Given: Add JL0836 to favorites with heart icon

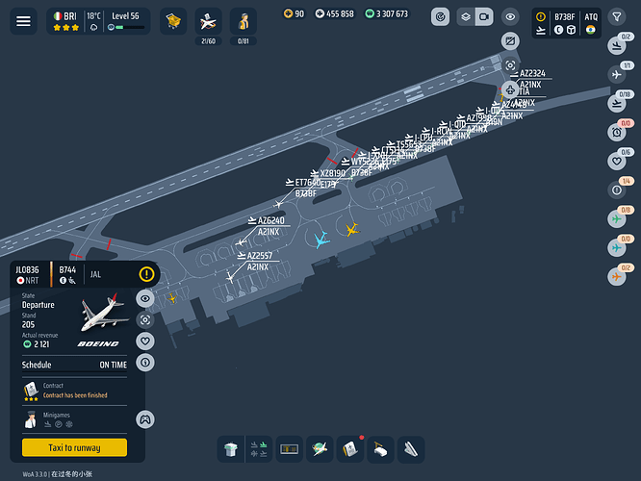Looking at the screenshot, I should click(x=145, y=341).
